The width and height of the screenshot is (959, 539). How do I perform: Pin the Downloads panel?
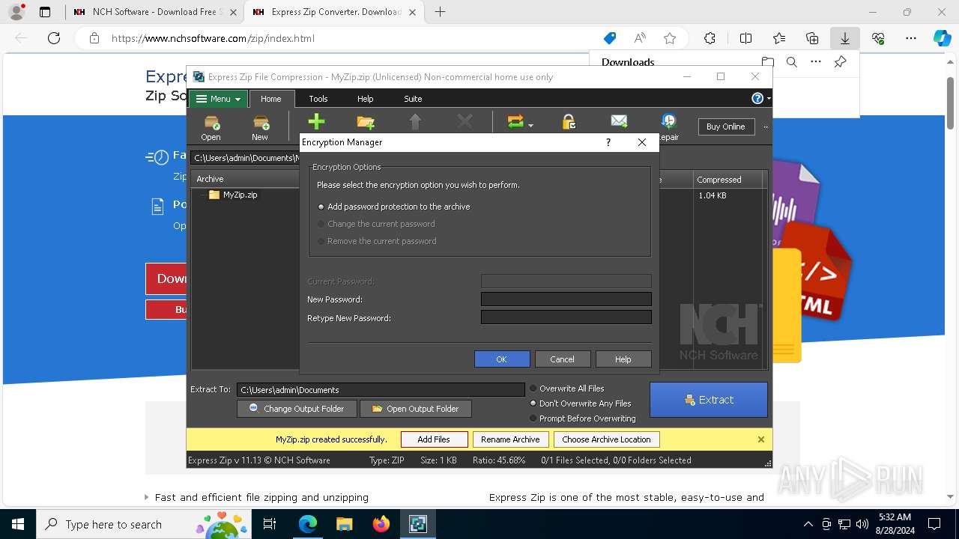[x=840, y=62]
